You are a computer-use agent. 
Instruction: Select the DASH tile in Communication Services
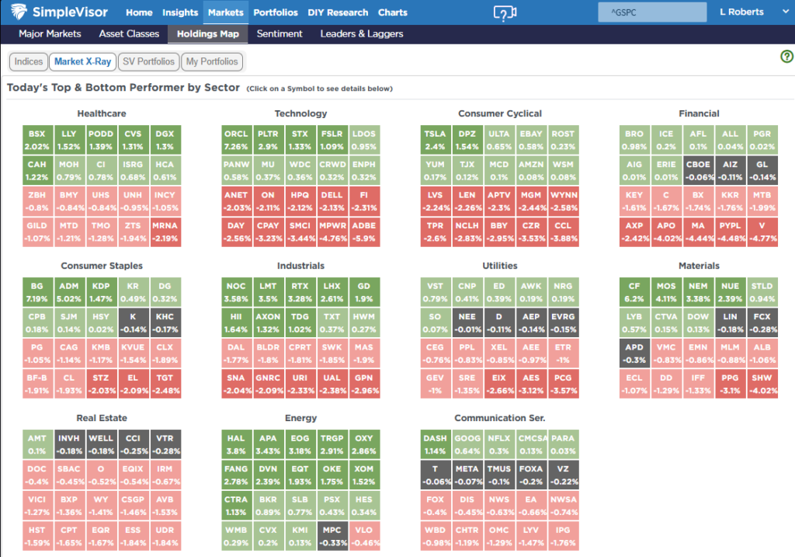tap(435, 444)
